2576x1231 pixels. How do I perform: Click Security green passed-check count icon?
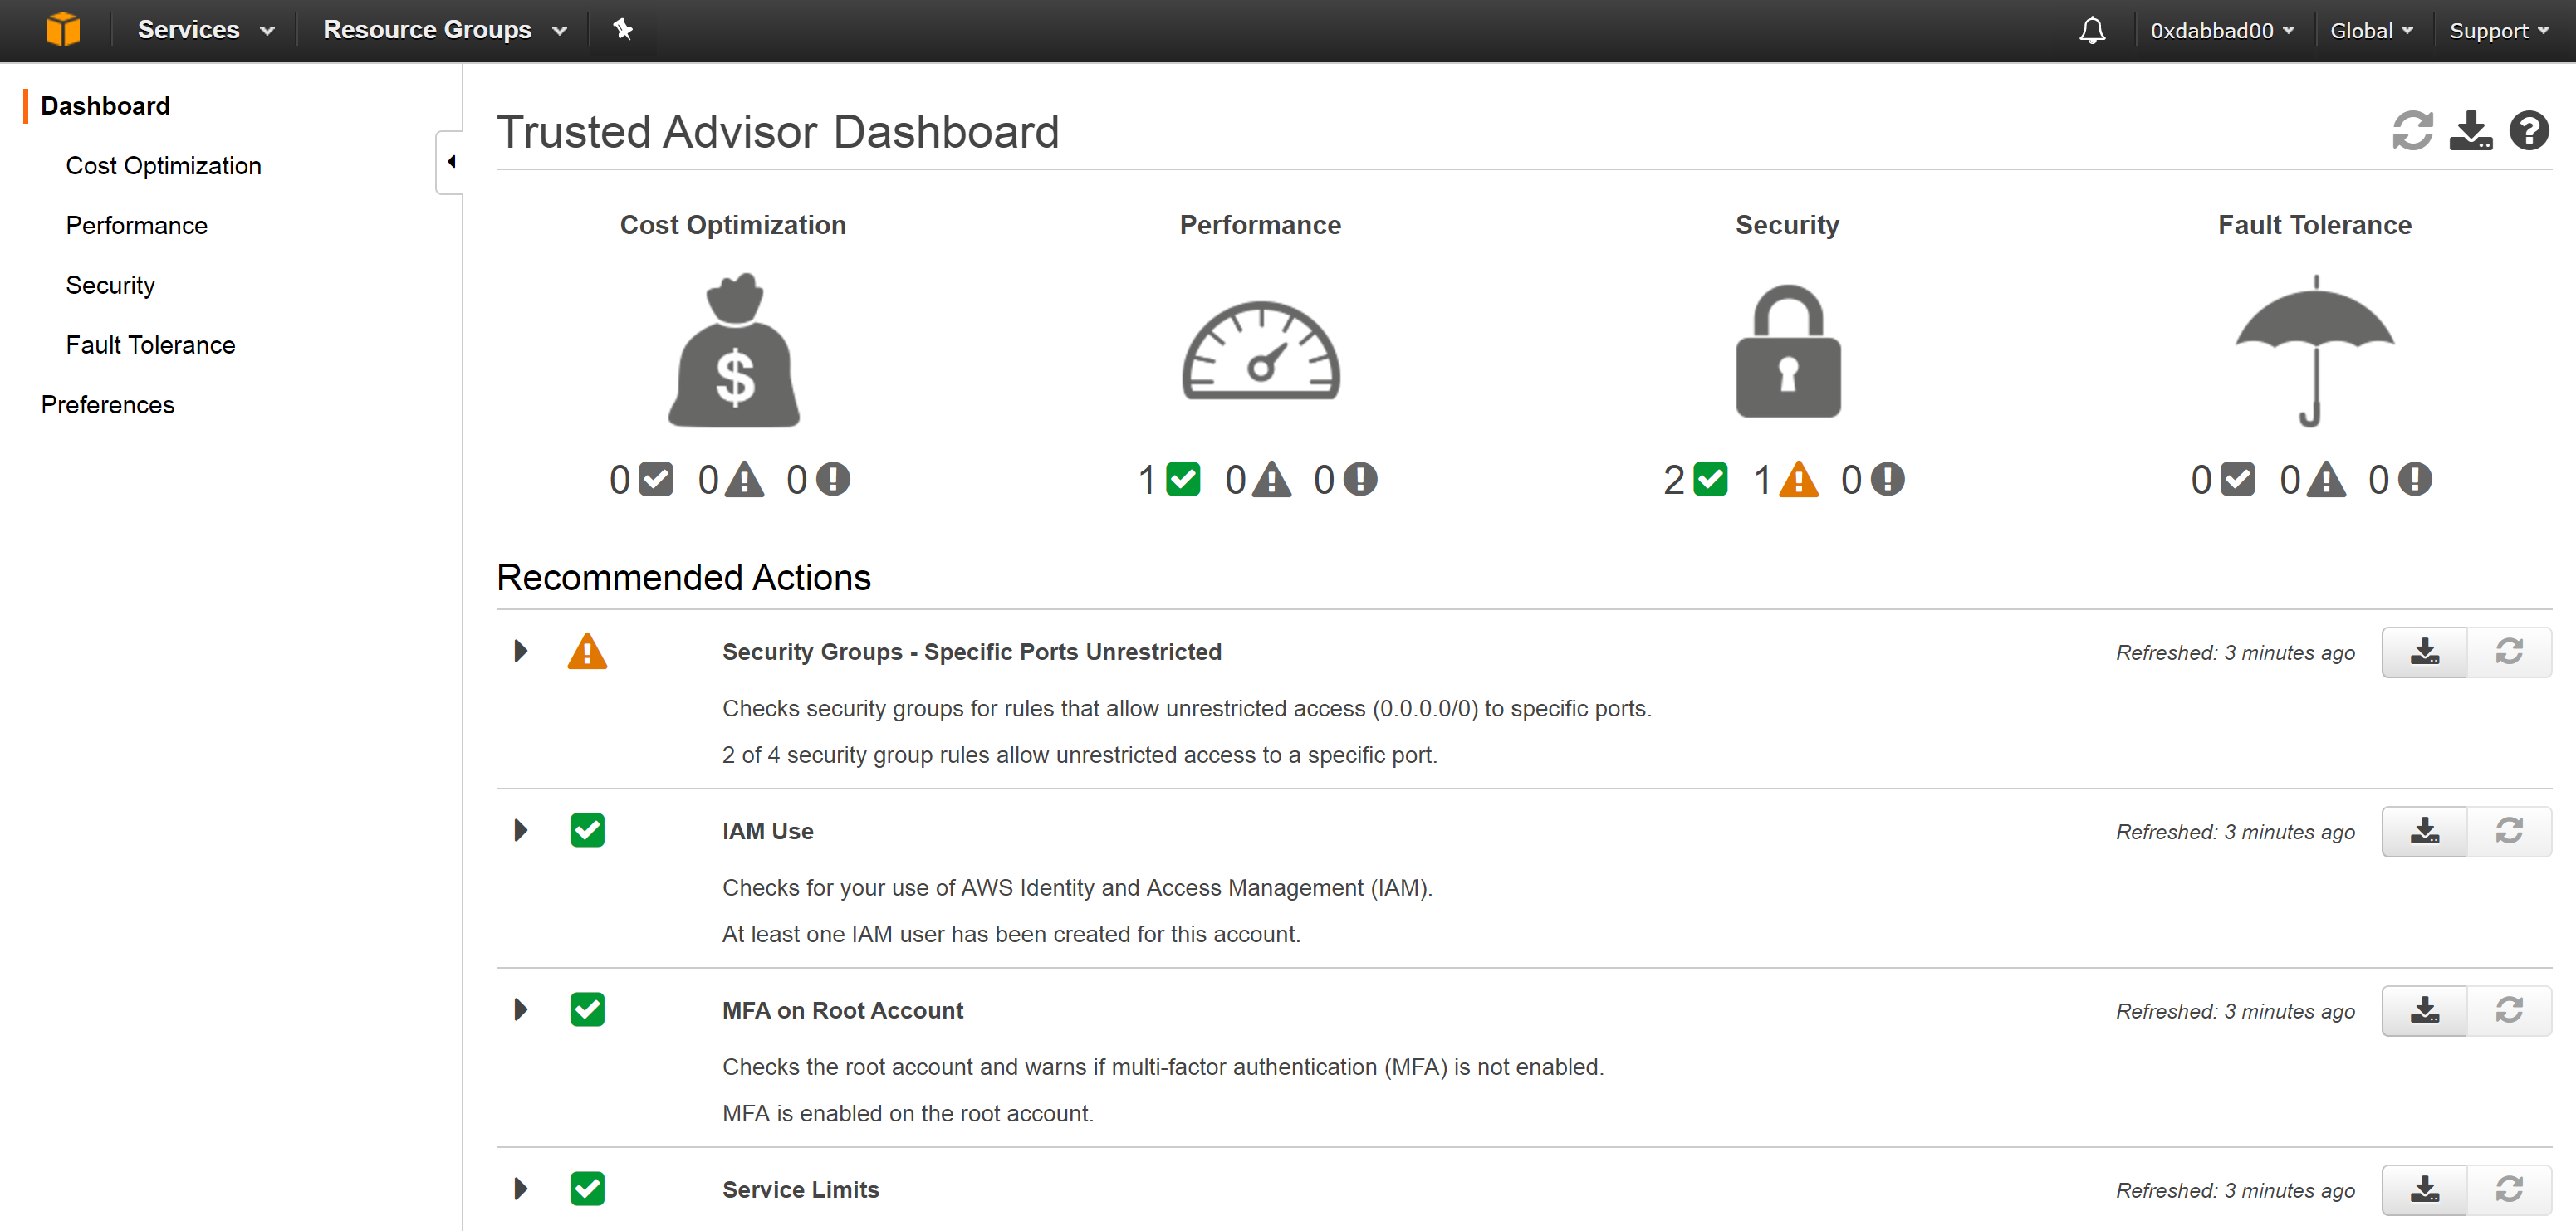(x=1710, y=480)
